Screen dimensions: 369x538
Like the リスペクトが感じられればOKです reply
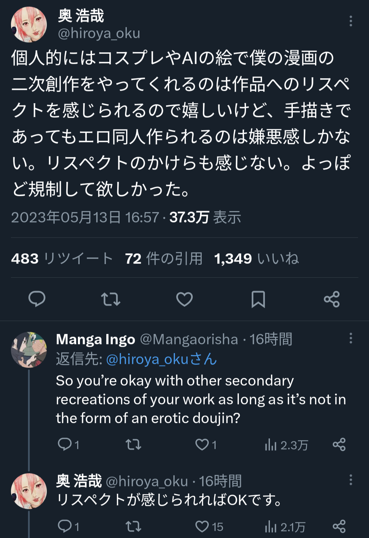point(202,526)
